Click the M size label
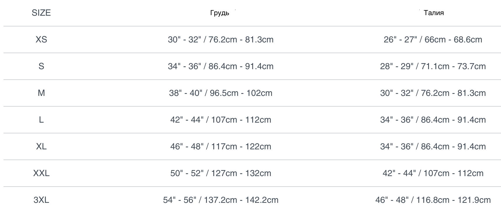501x213 pixels. click(41, 93)
